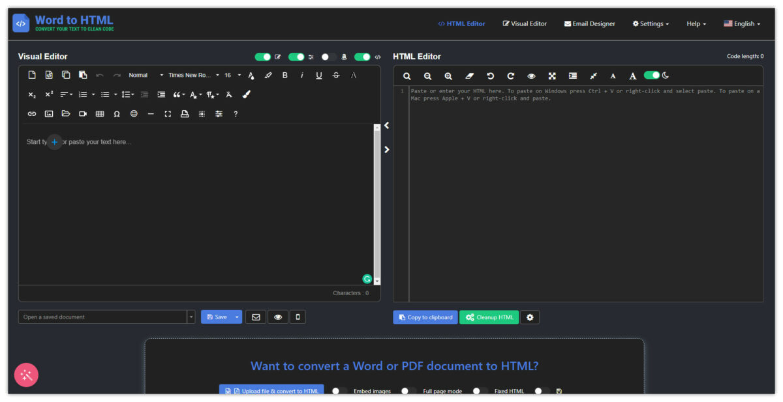Open the Visual Editor help icon
Viewport: 783px width, 402px height.
[x=236, y=114]
